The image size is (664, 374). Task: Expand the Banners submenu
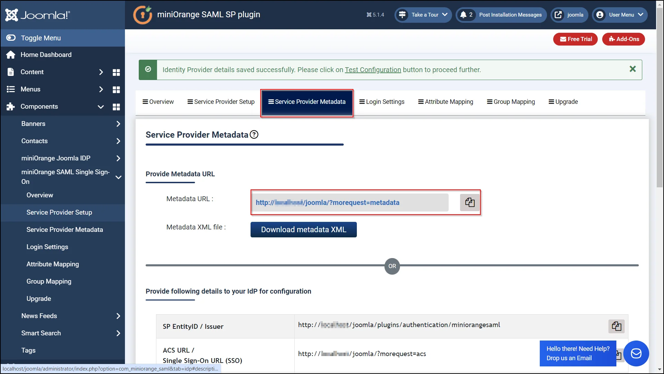pyautogui.click(x=118, y=124)
